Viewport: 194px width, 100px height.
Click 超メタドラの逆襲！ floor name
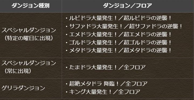click(147, 50)
